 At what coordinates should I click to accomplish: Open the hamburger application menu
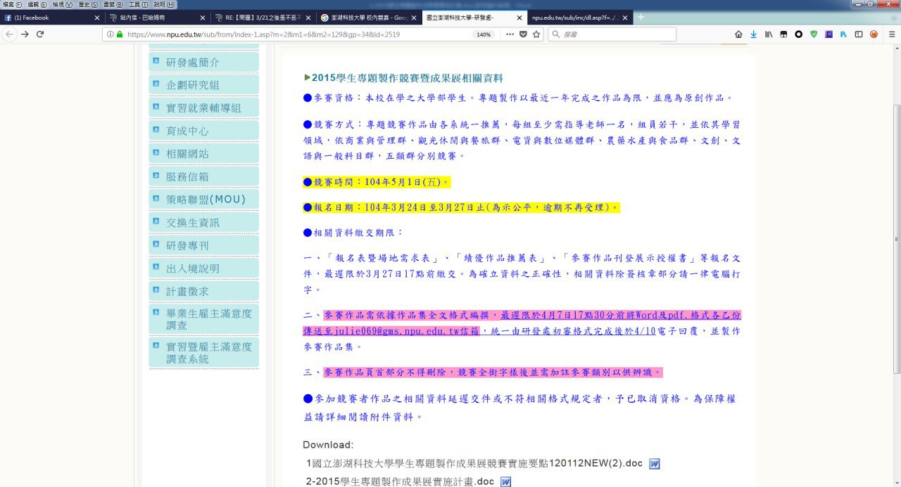tap(891, 34)
